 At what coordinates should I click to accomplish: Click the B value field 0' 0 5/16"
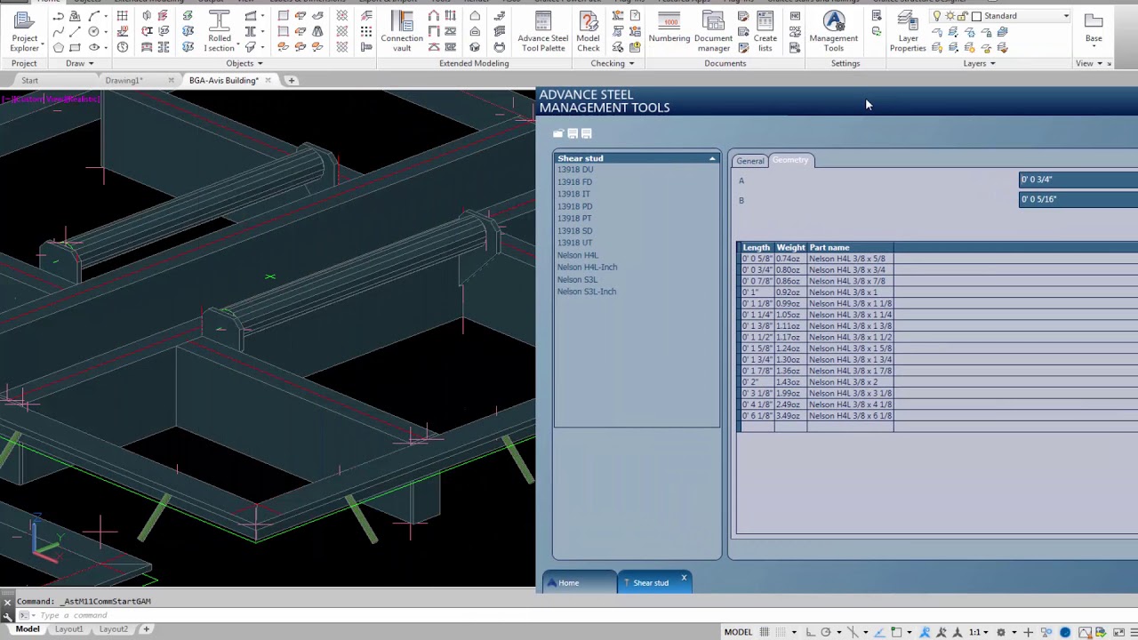tap(1078, 199)
